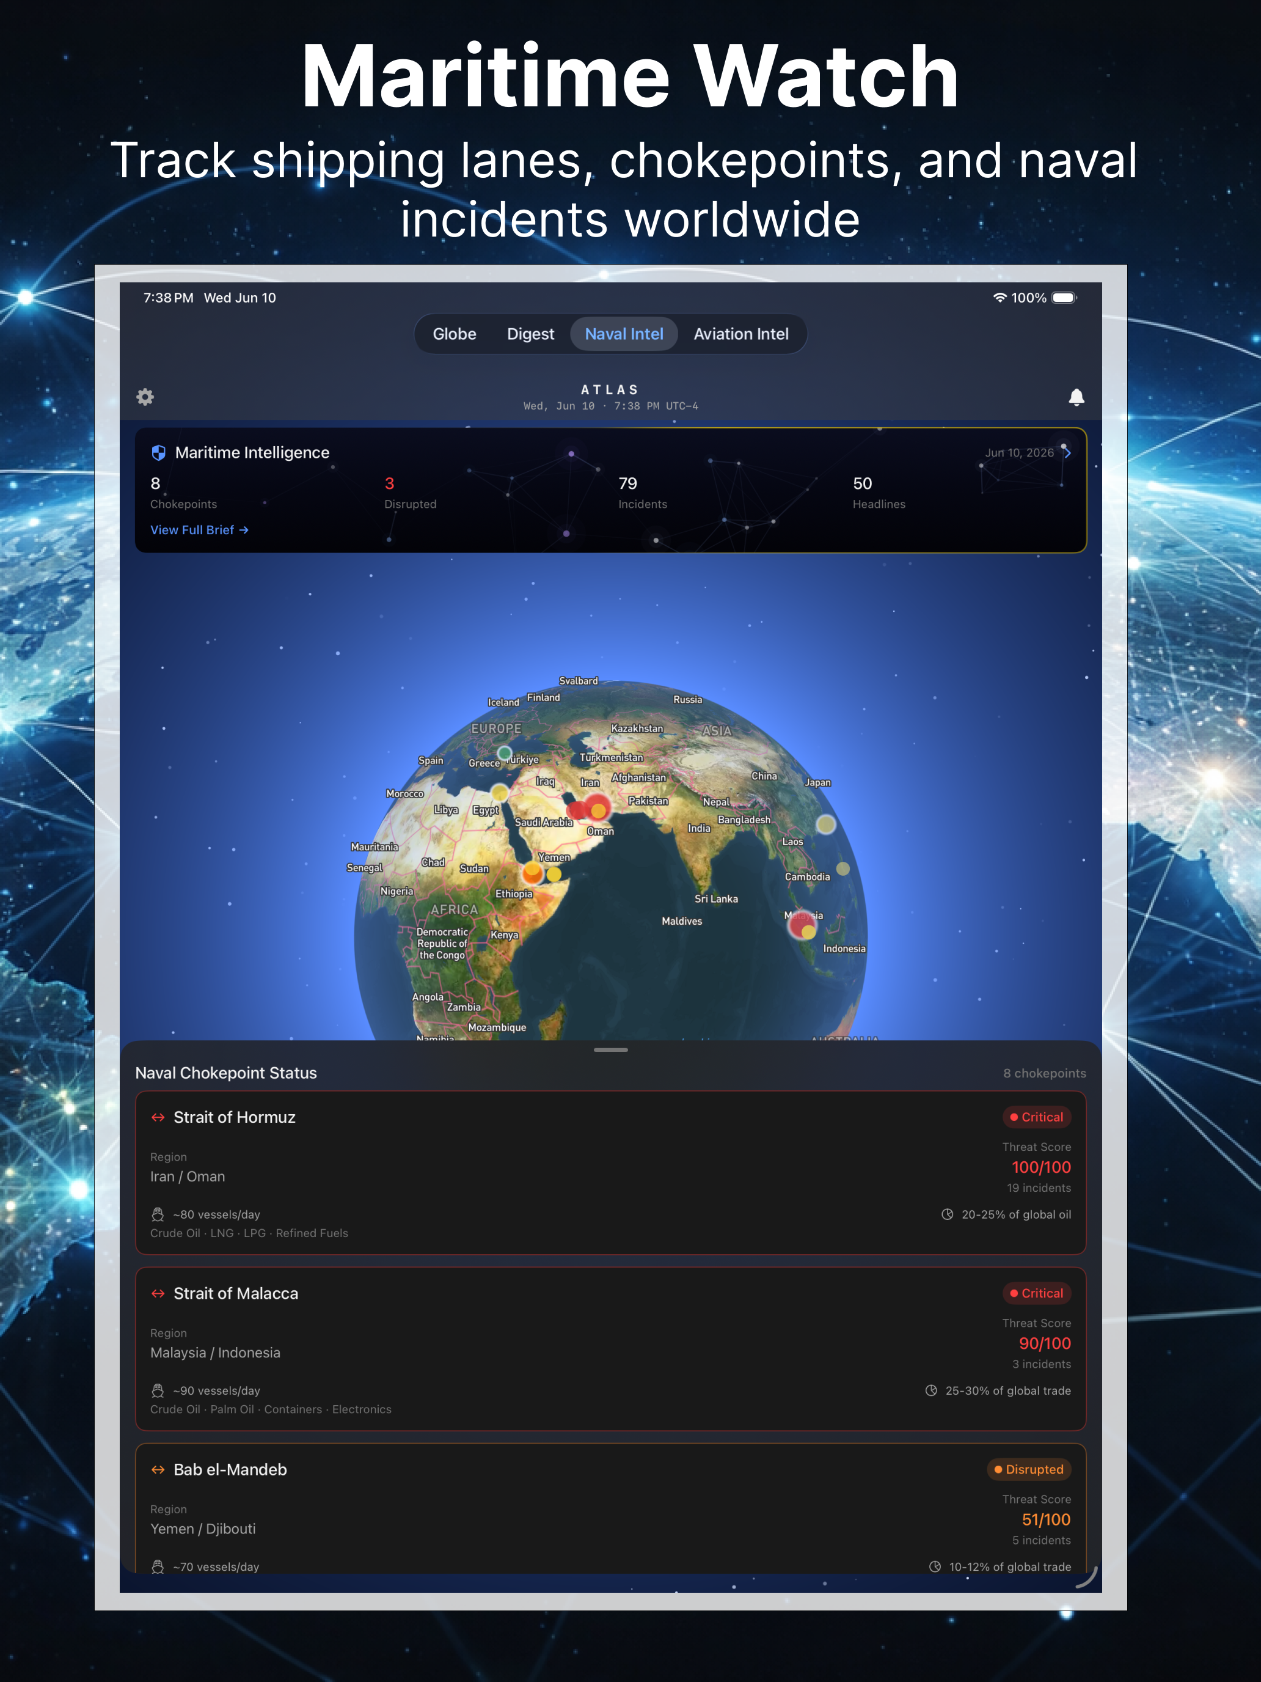Tap the Strait of Malacca strait icon

pyautogui.click(x=158, y=1293)
